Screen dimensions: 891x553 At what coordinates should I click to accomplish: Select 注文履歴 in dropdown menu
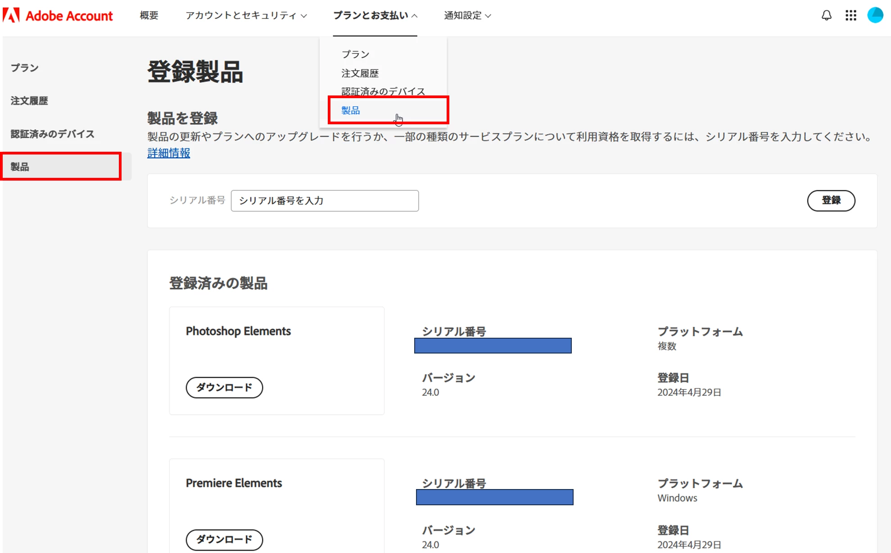click(360, 73)
